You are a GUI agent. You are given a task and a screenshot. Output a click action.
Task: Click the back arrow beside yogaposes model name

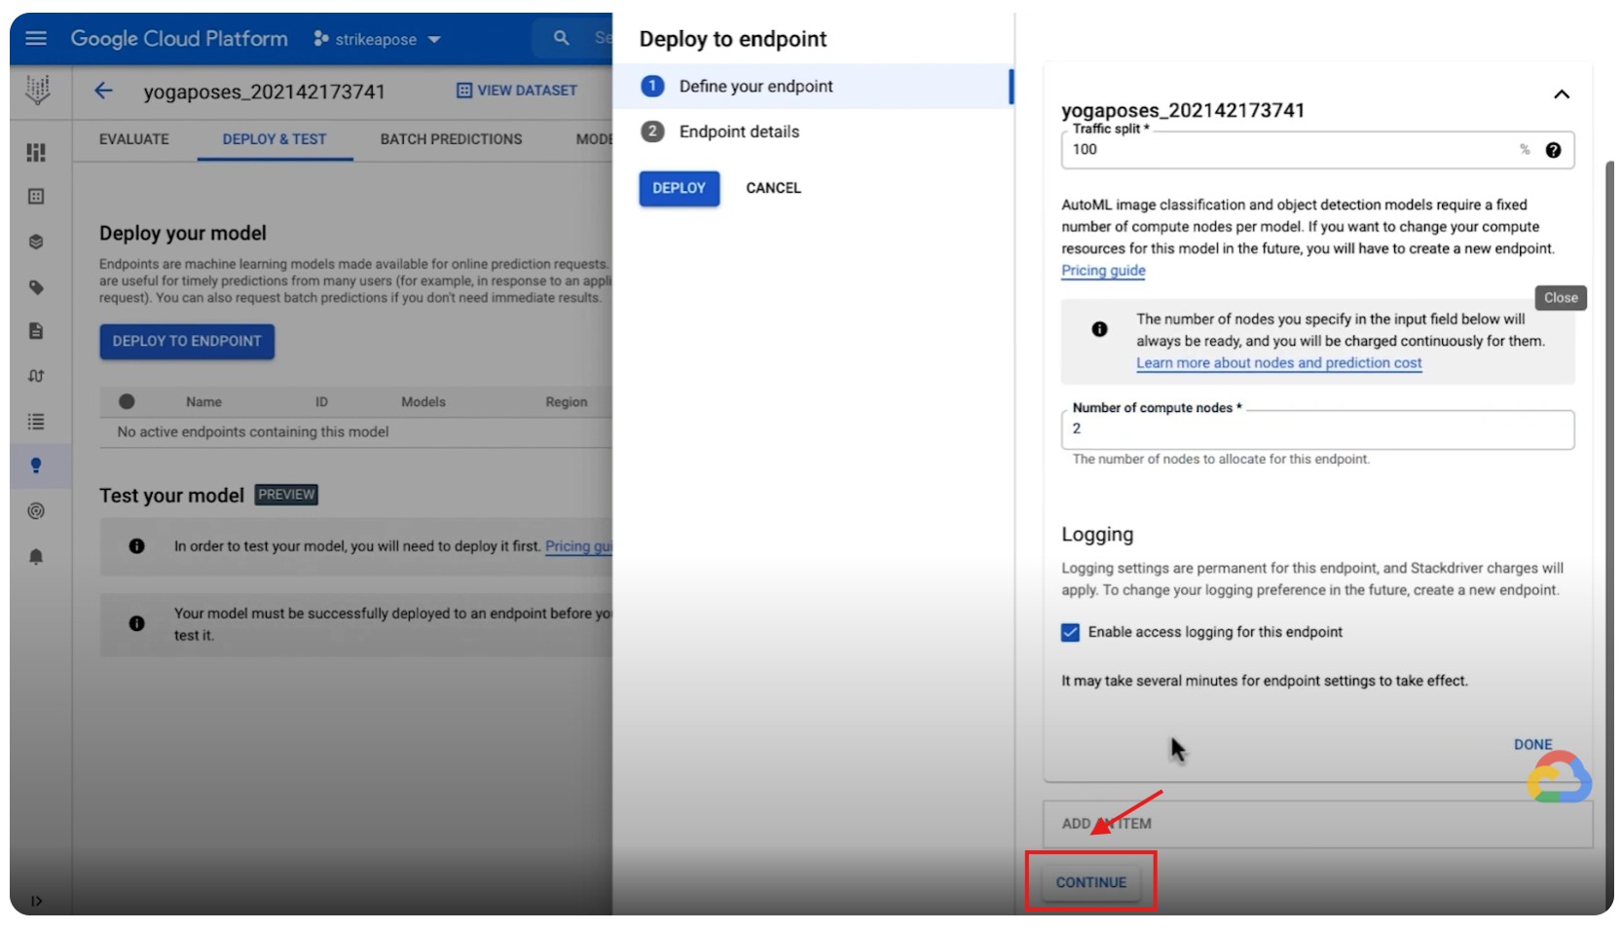point(103,91)
